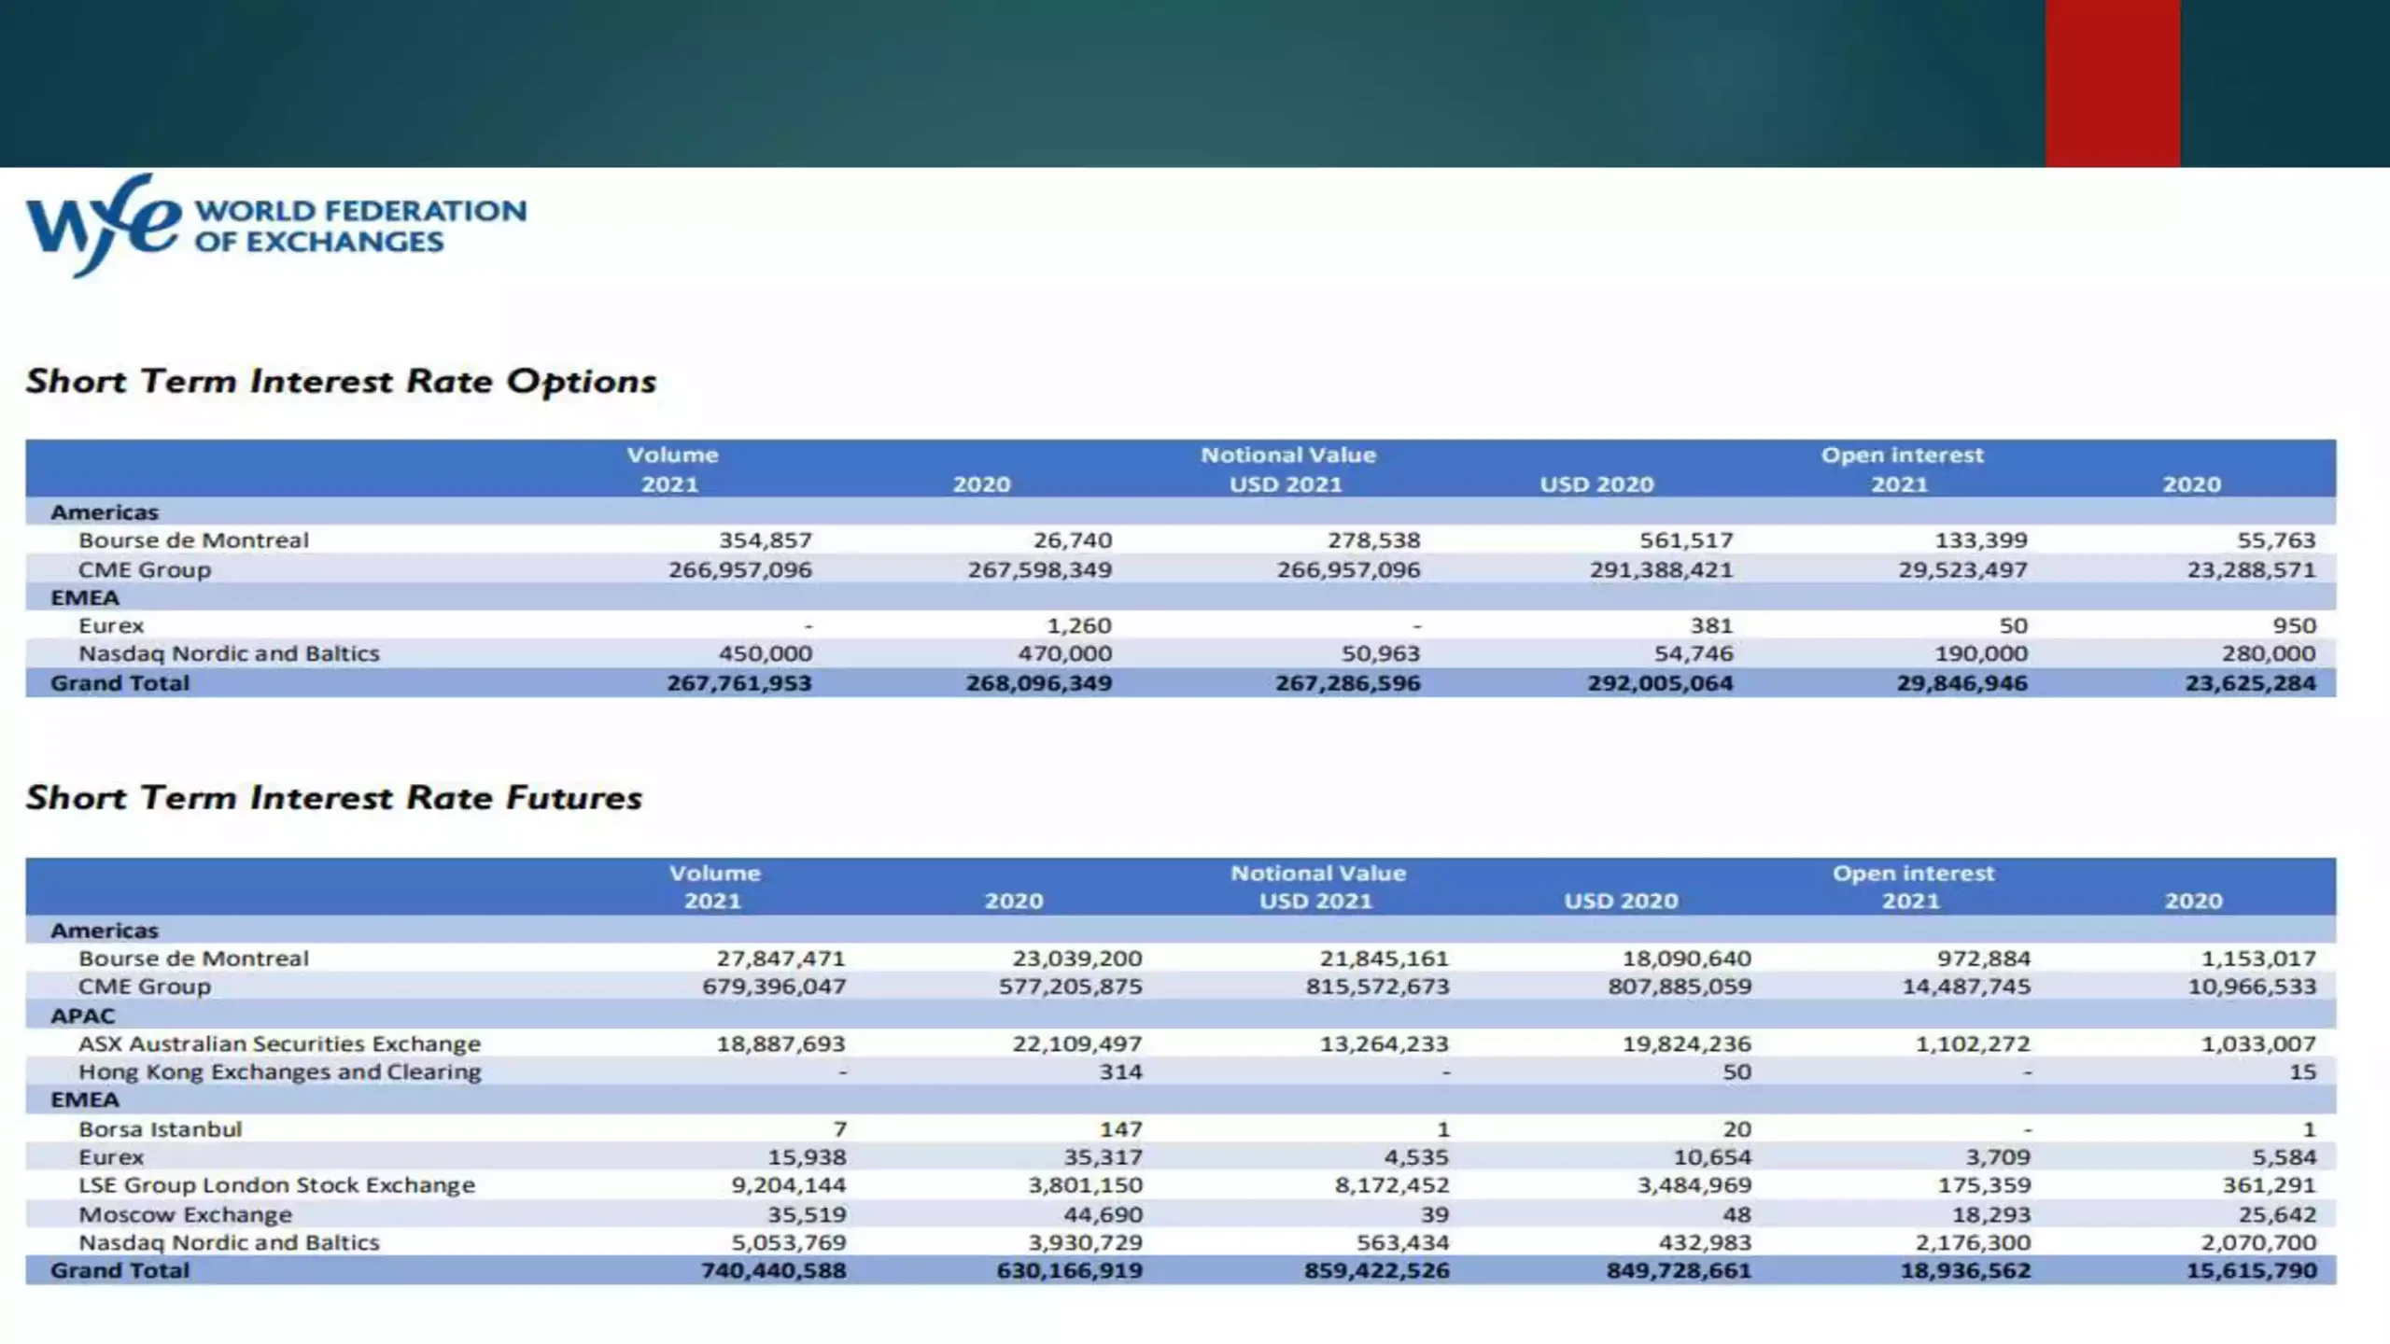This screenshot has width=2390, height=1344.
Task: Click options value 291,388,421
Action: pyautogui.click(x=1661, y=569)
